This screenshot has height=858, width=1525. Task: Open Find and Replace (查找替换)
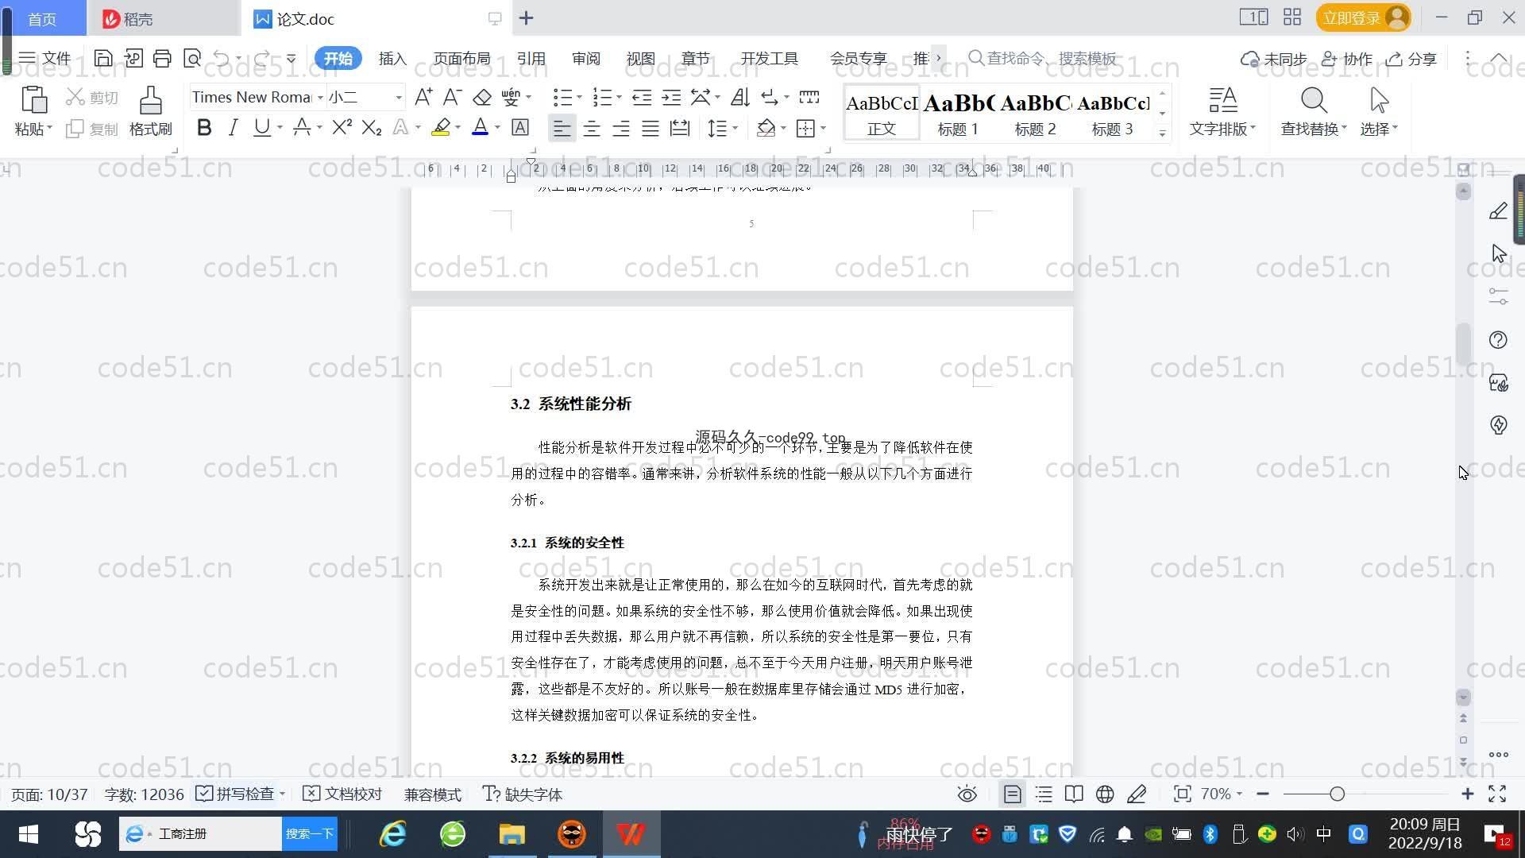coord(1314,112)
